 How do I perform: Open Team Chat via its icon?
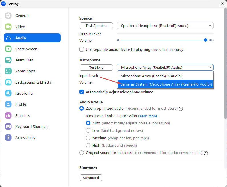[x=8, y=60]
